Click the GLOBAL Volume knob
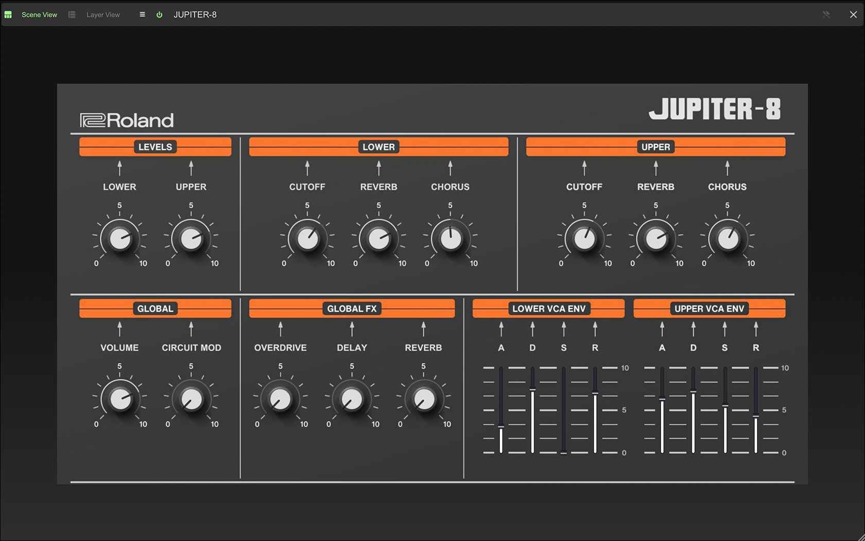The height and width of the screenshot is (541, 865). click(120, 399)
